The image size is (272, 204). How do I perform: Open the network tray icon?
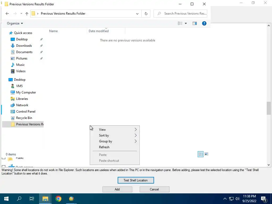[x=231, y=199]
